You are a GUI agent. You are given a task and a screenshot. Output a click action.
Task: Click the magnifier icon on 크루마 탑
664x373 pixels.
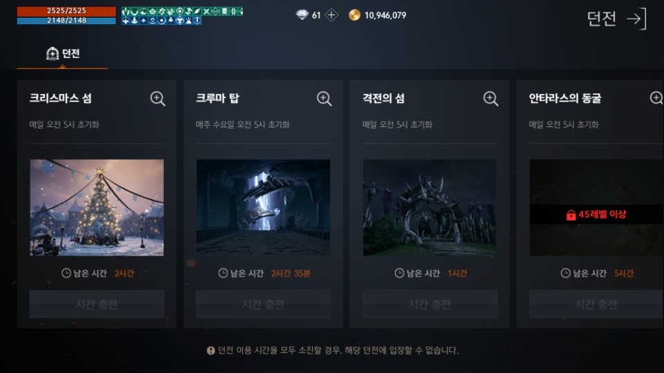point(324,99)
